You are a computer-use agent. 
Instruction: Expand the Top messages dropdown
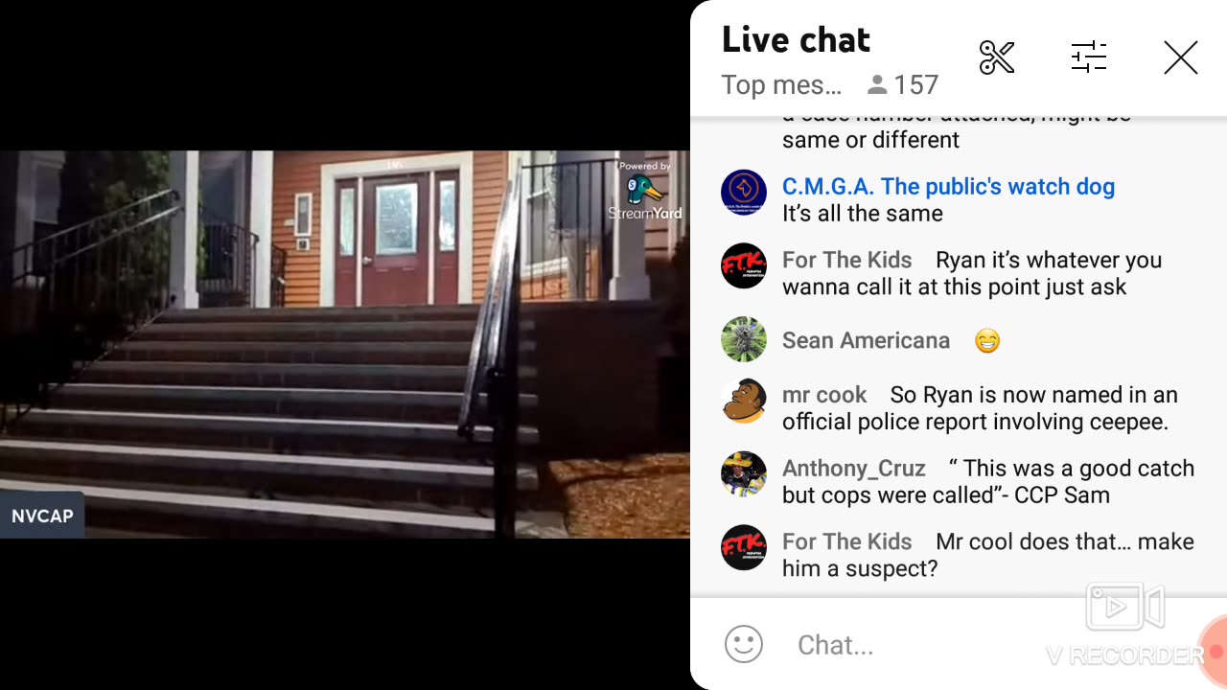781,85
